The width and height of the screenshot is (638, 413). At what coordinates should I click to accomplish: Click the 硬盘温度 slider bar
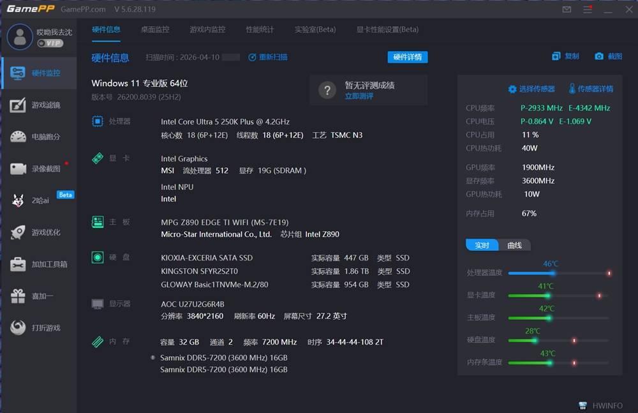click(x=559, y=340)
